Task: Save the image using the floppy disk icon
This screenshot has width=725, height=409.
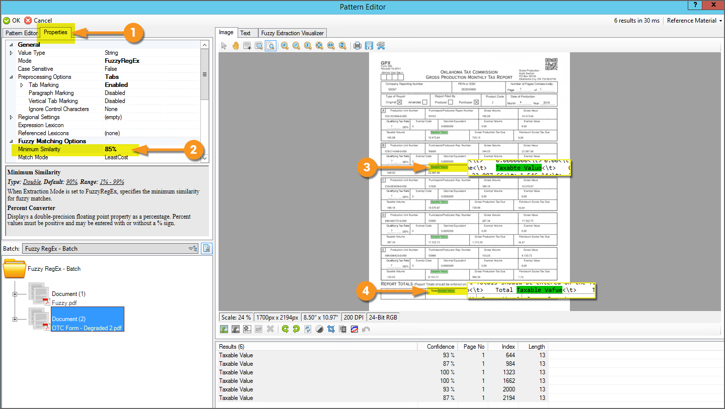Action: pyautogui.click(x=369, y=46)
